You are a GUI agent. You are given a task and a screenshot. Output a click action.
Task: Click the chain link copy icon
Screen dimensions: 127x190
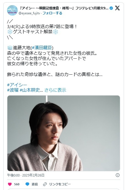[x=45, y=184]
